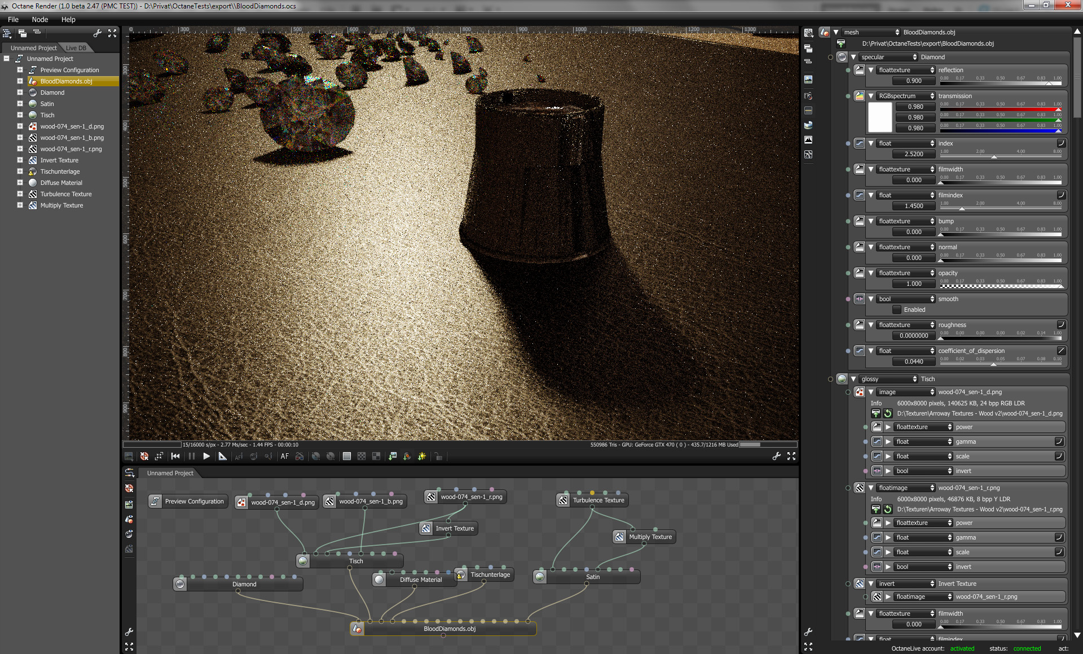Open the Node menu
The height and width of the screenshot is (654, 1083).
click(x=39, y=19)
